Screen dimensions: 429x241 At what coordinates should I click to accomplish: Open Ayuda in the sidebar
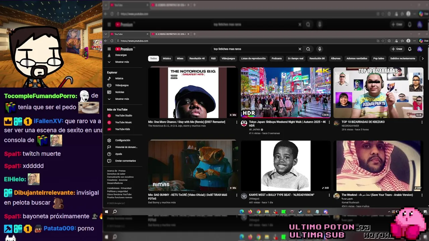[x=119, y=154]
